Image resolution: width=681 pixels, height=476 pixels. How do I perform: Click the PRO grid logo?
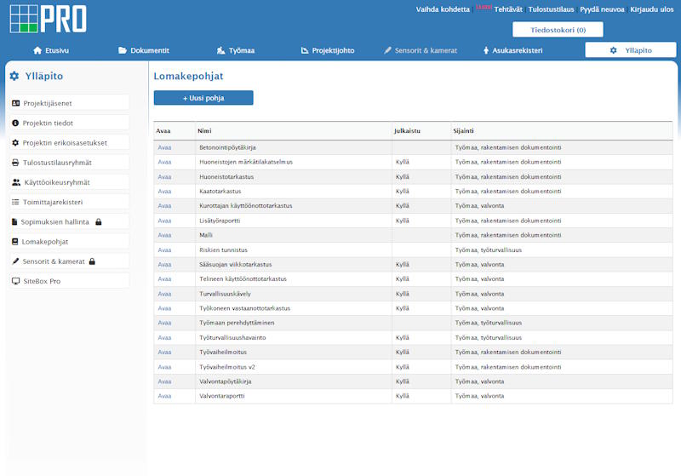pyautogui.click(x=49, y=17)
